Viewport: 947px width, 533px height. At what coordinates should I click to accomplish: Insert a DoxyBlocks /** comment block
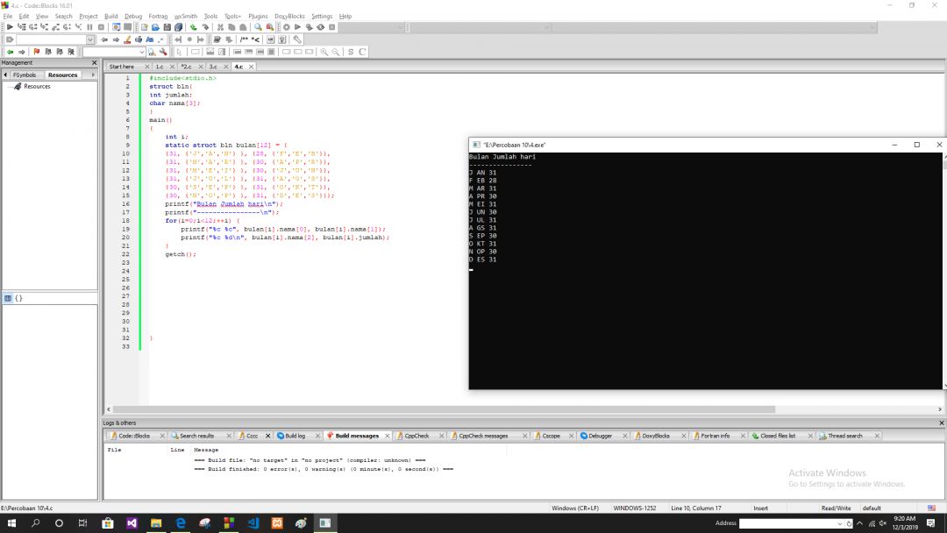click(244, 39)
